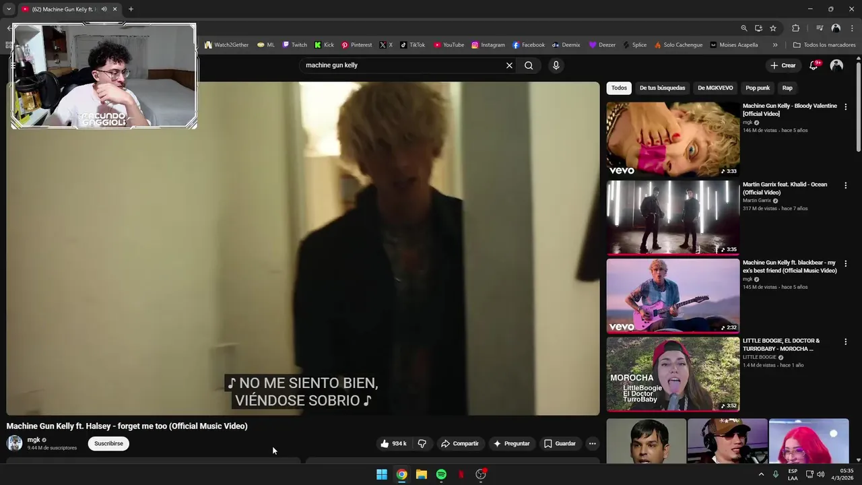The width and height of the screenshot is (862, 485).
Task: Open options menu for my ex's best friend
Action: click(x=845, y=263)
